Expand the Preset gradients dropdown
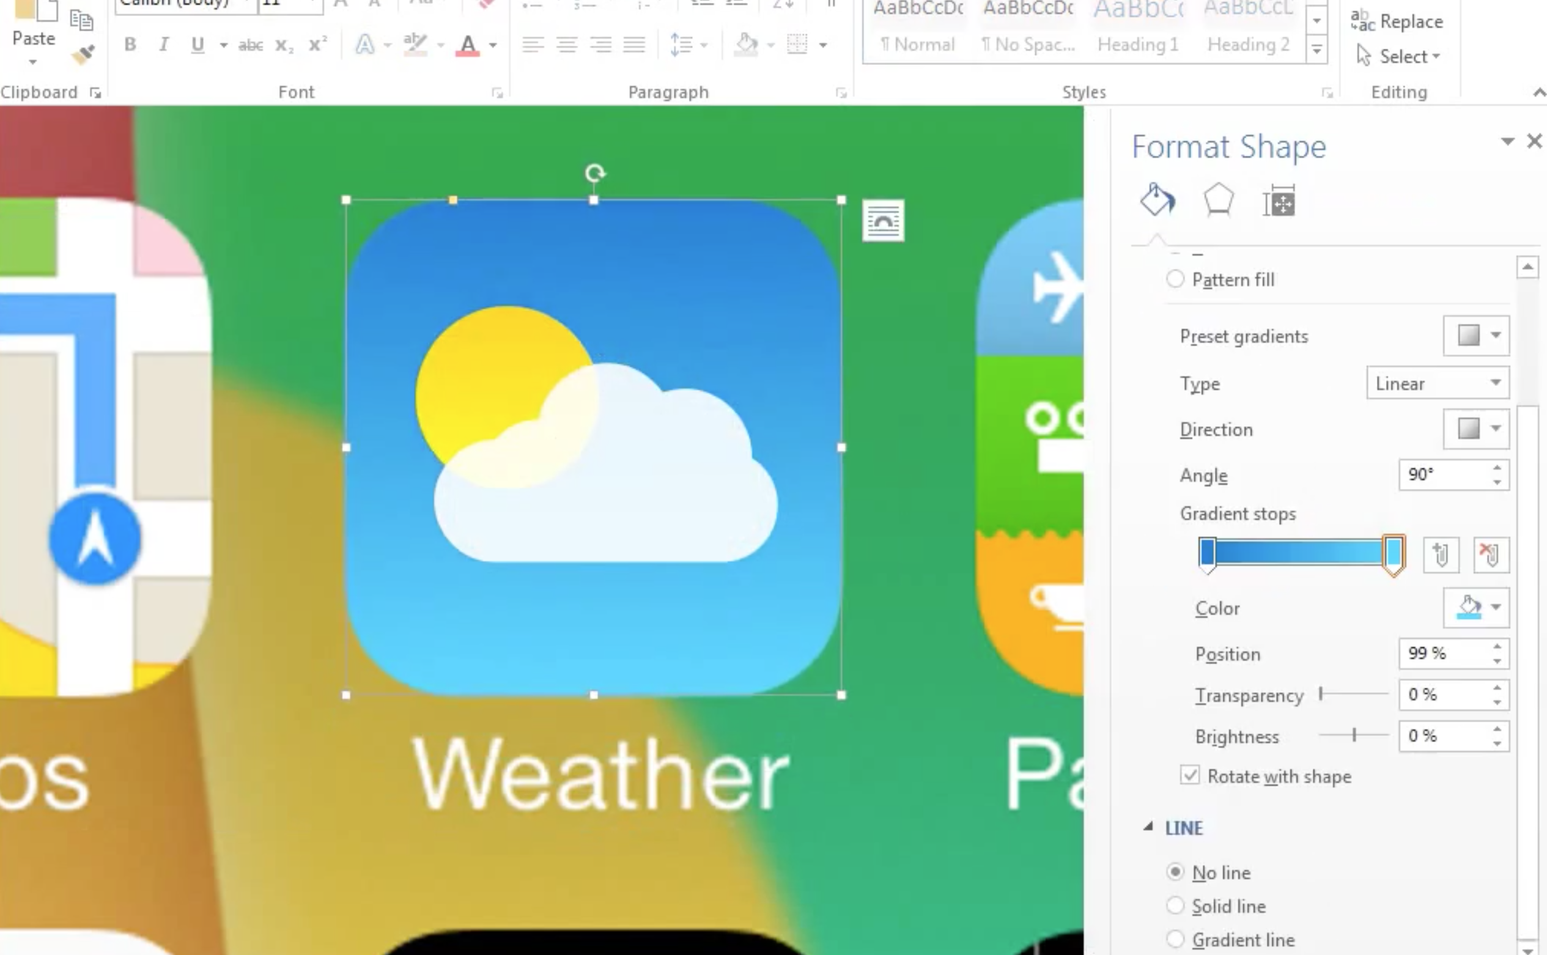The height and width of the screenshot is (955, 1547). click(x=1476, y=336)
